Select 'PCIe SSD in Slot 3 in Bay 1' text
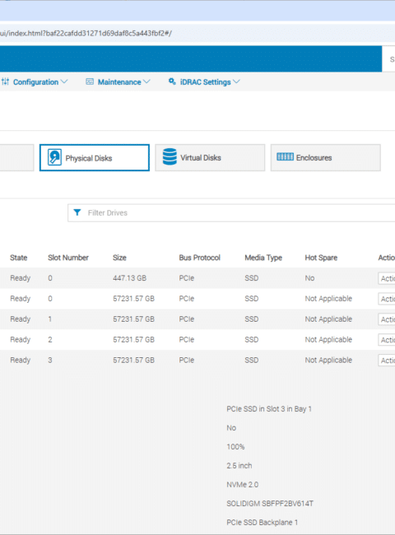This screenshot has height=535, width=395. click(x=269, y=409)
